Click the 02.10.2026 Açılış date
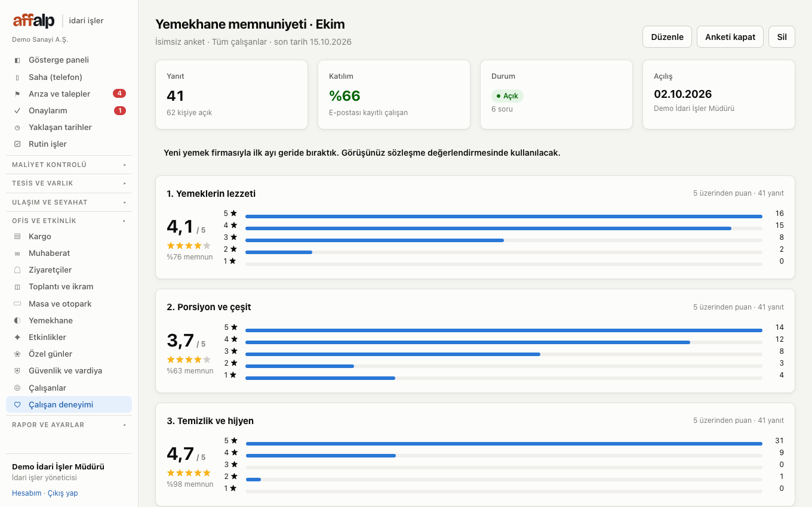812x507 pixels. click(683, 94)
